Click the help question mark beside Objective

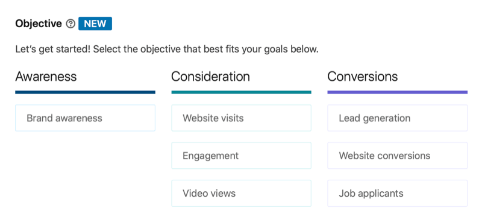click(70, 24)
